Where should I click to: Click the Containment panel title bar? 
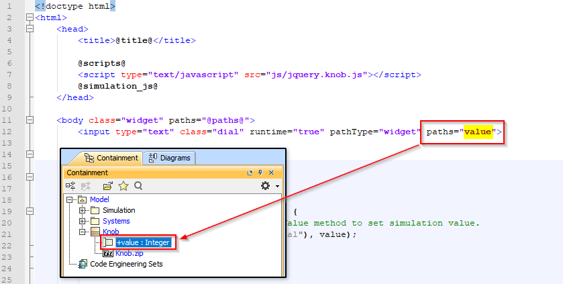[x=173, y=173]
